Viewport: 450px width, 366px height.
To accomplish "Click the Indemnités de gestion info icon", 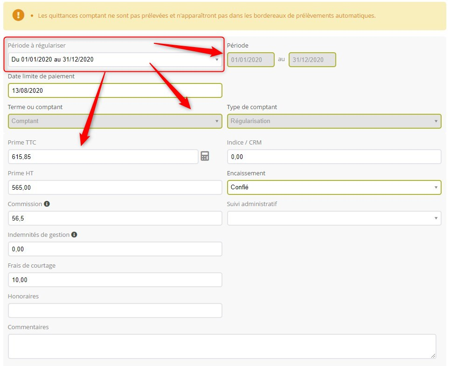I will 74,235.
